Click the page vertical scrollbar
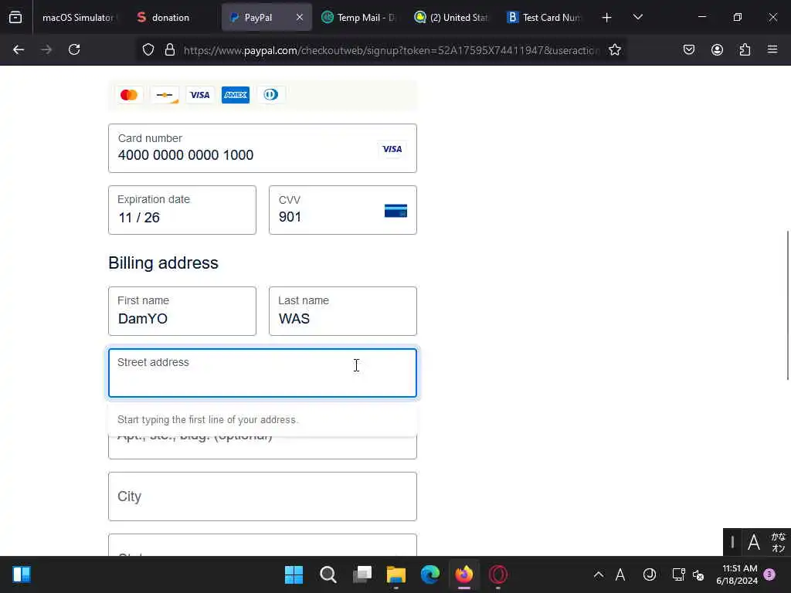The image size is (791, 593). point(787,305)
